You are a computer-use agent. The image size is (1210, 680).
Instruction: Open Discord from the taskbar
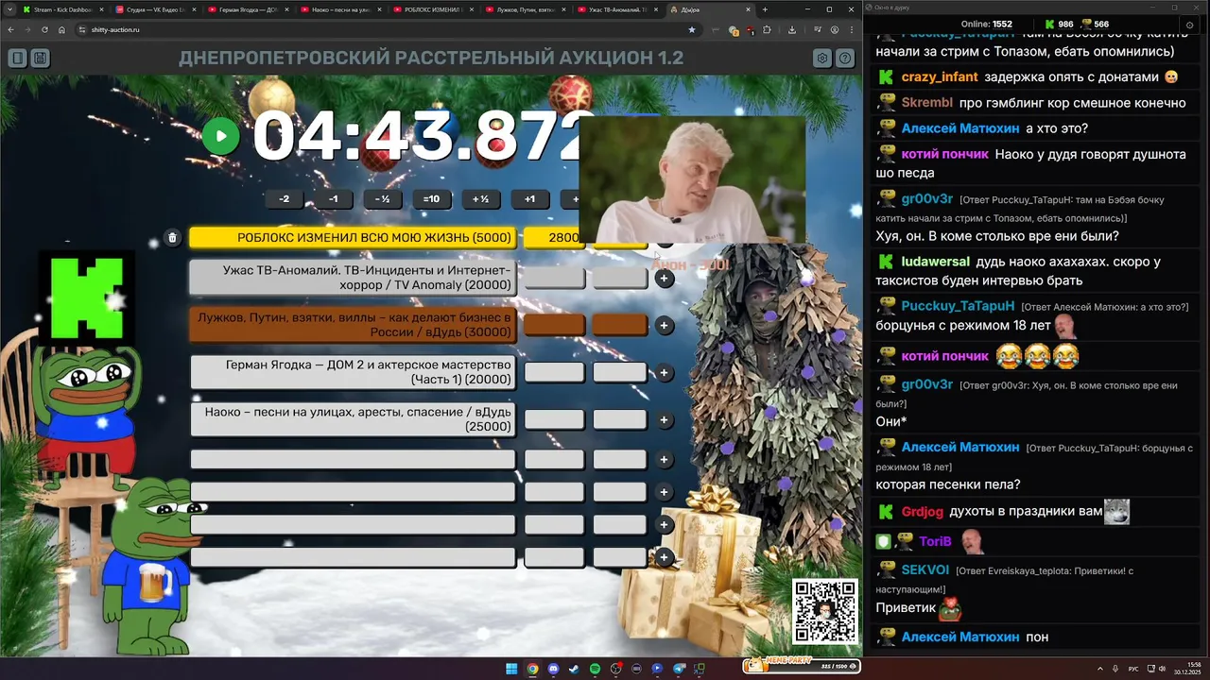tap(553, 669)
